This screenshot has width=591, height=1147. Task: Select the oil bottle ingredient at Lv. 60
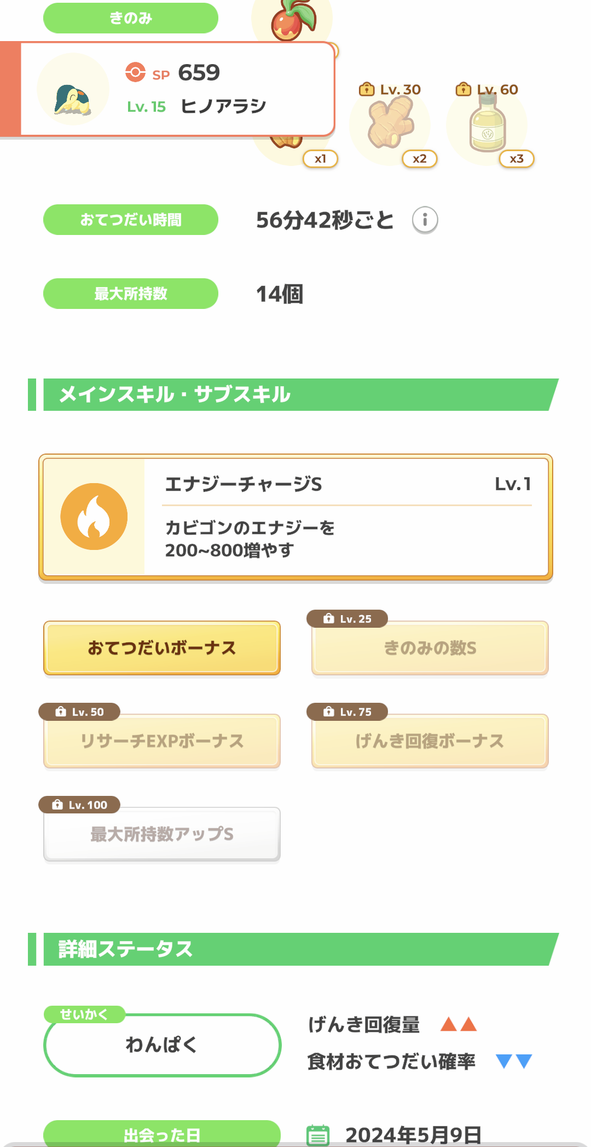click(x=486, y=126)
